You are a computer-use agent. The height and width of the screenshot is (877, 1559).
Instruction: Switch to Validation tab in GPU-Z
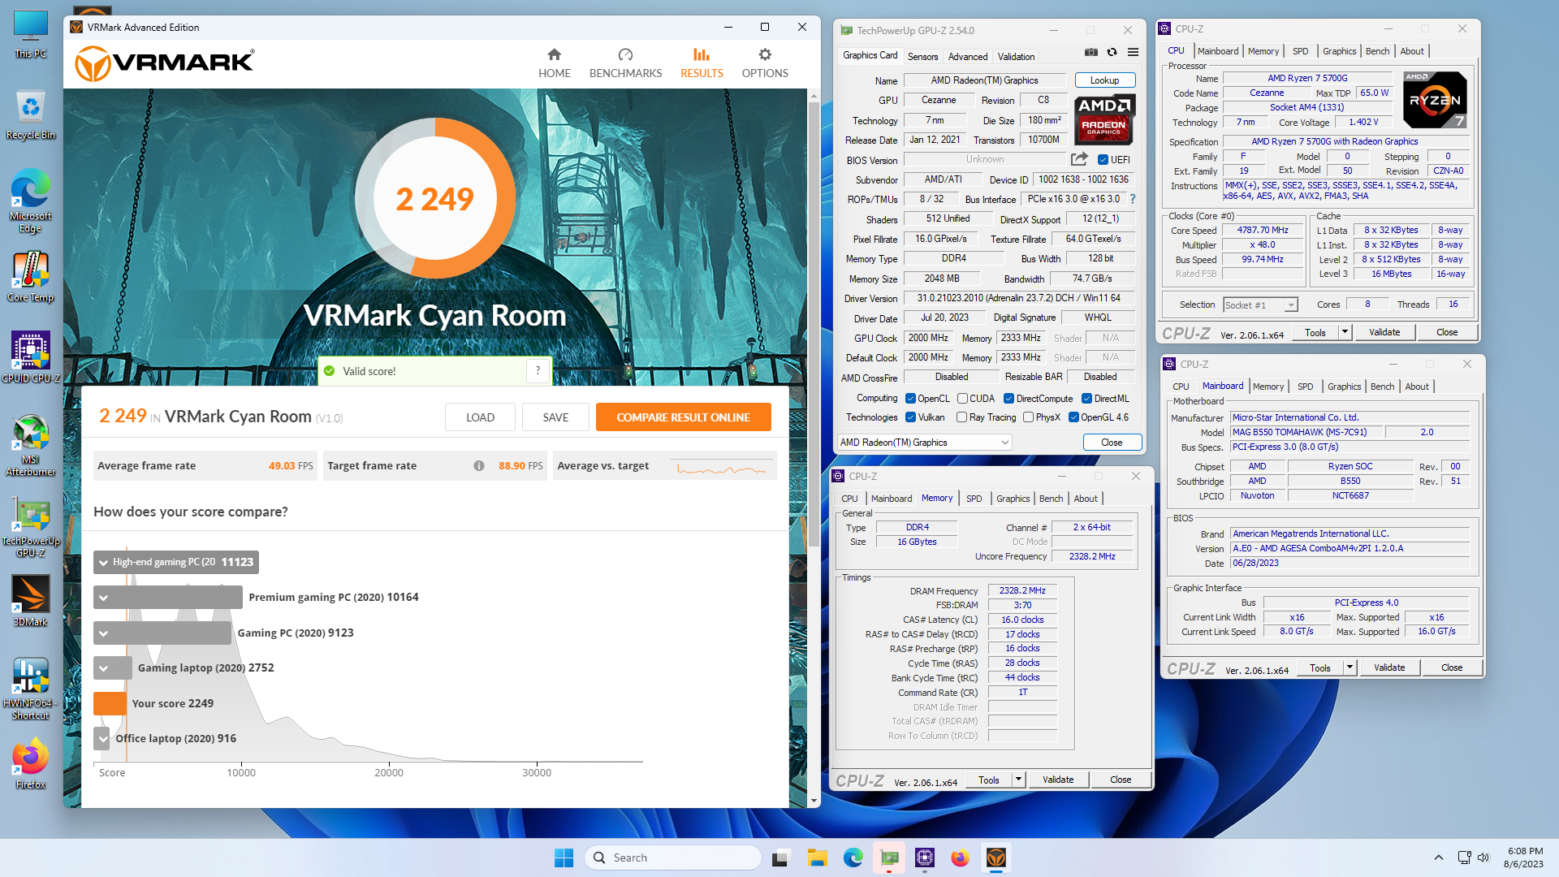(1016, 57)
